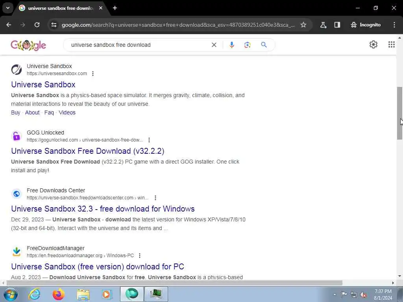The height and width of the screenshot is (302, 403).
Task: Close the universe sandbox search tab
Action: point(101,8)
